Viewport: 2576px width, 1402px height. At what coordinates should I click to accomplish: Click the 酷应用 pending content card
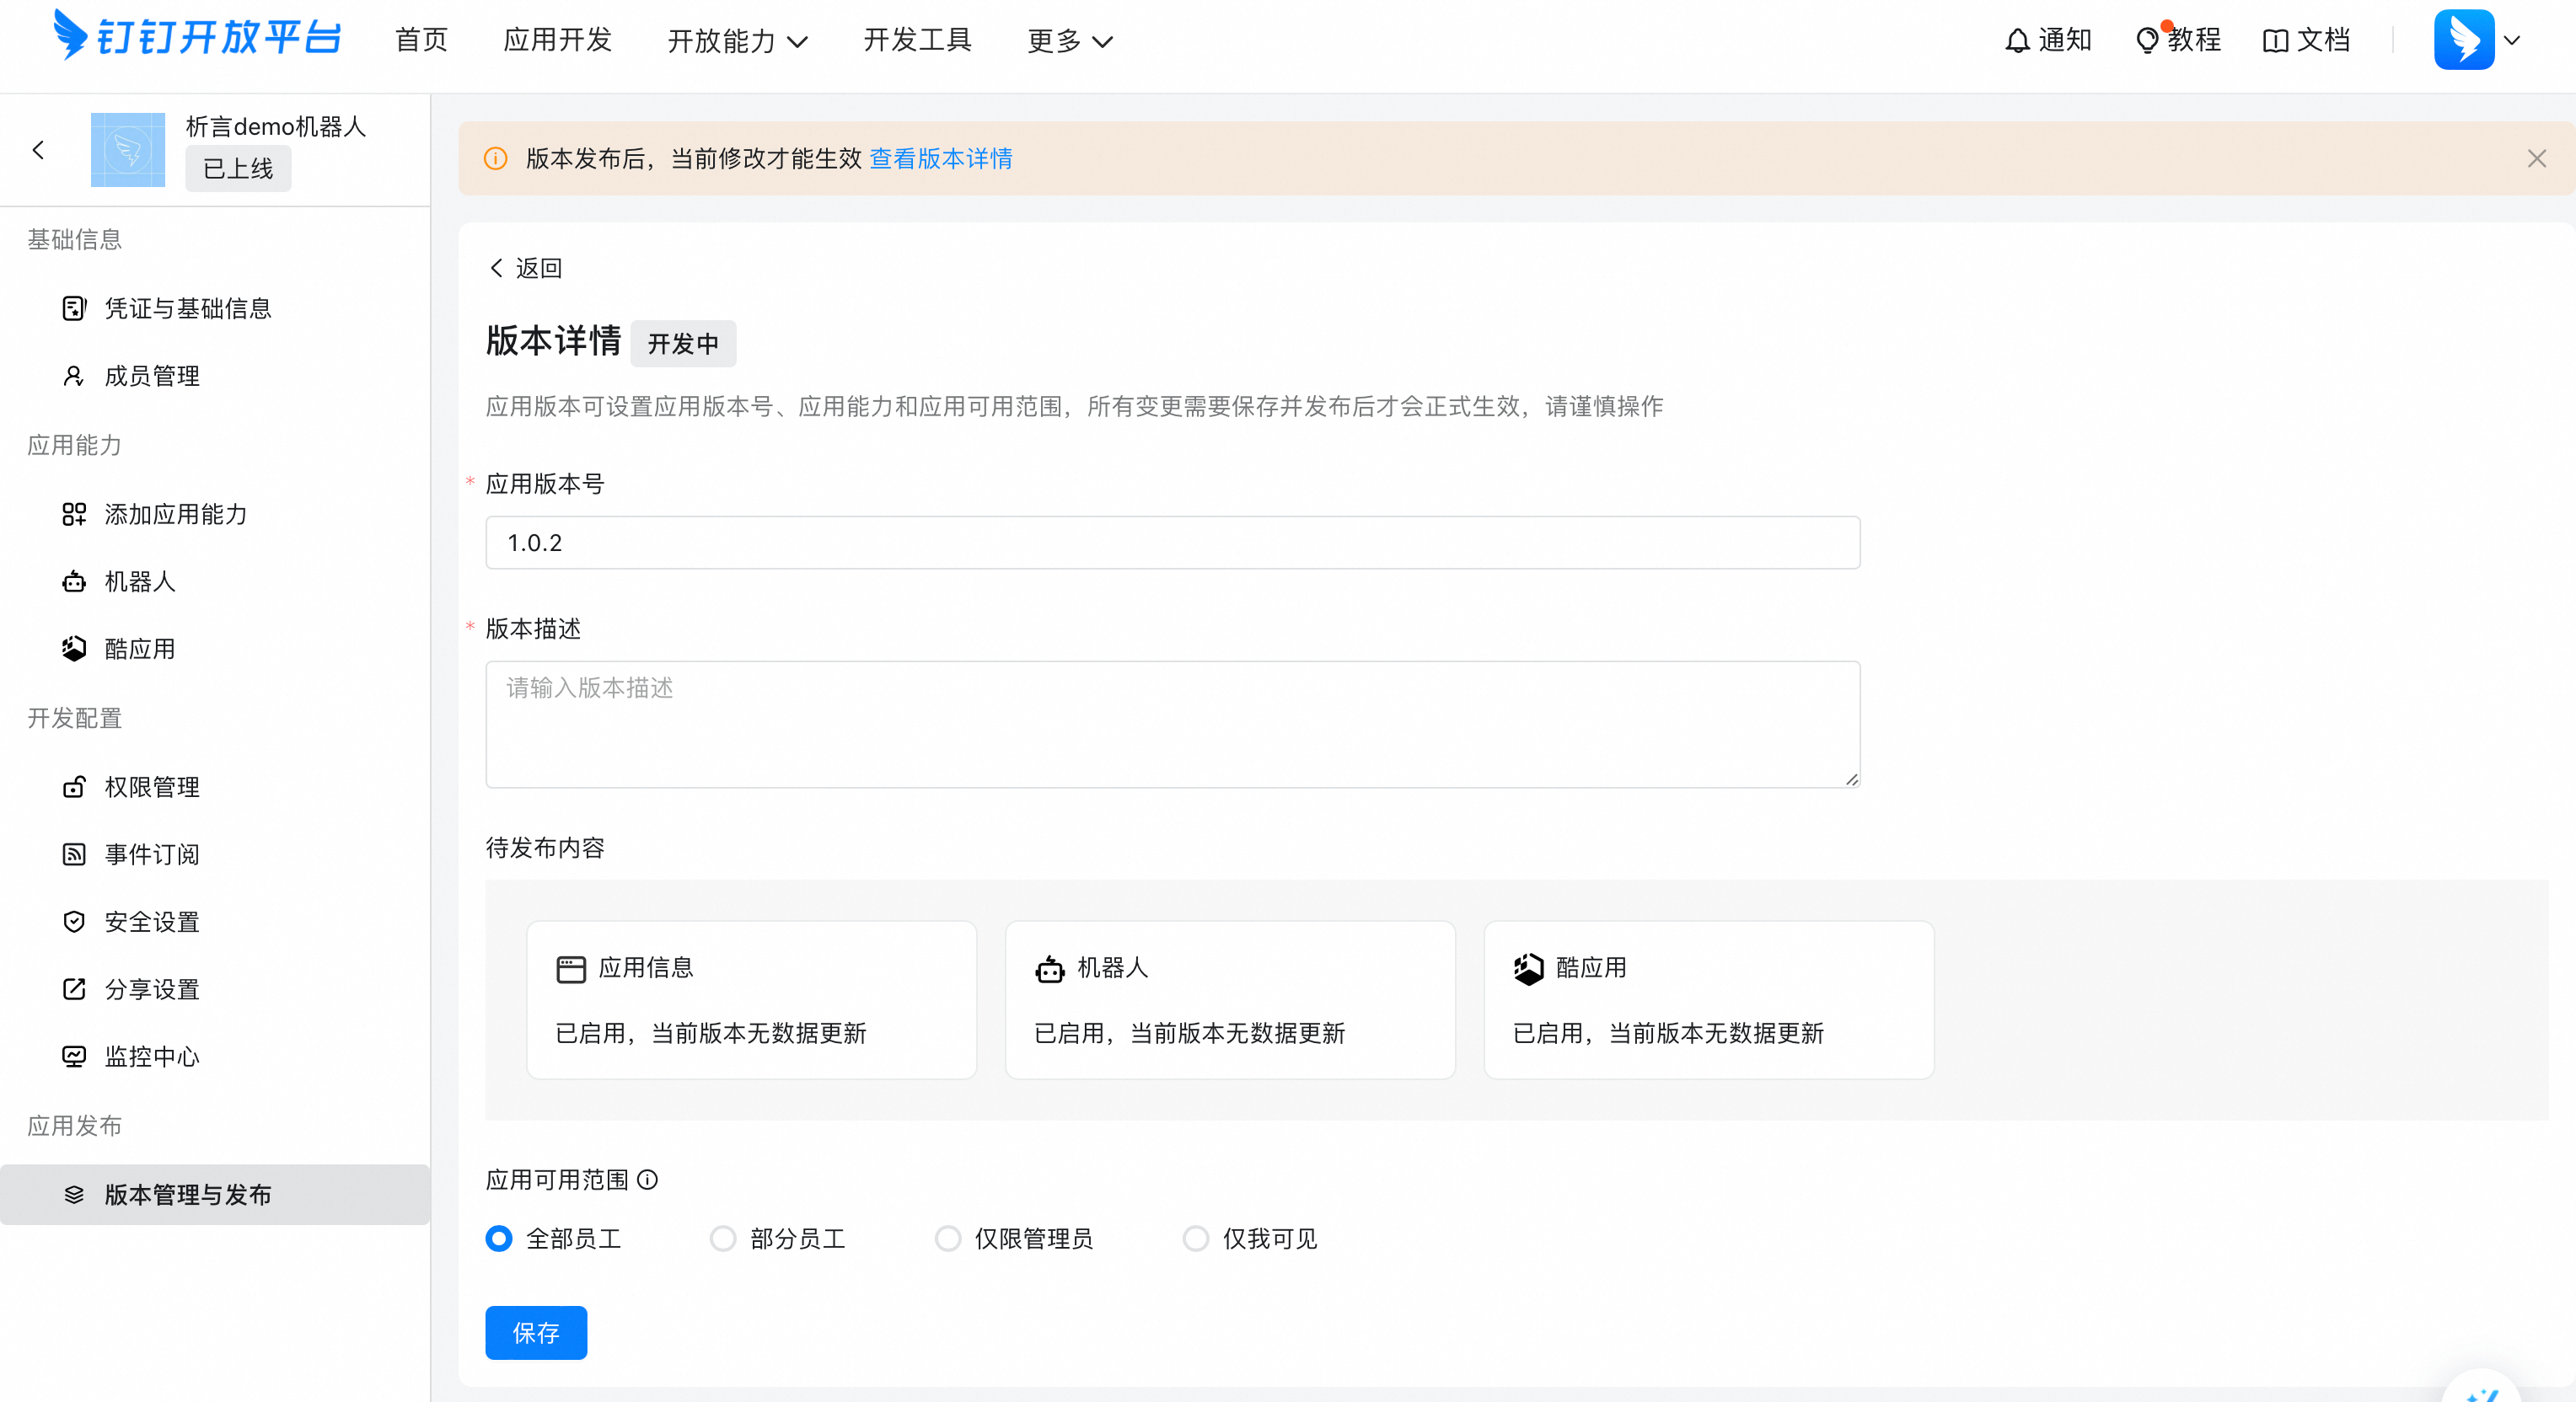[1709, 1000]
